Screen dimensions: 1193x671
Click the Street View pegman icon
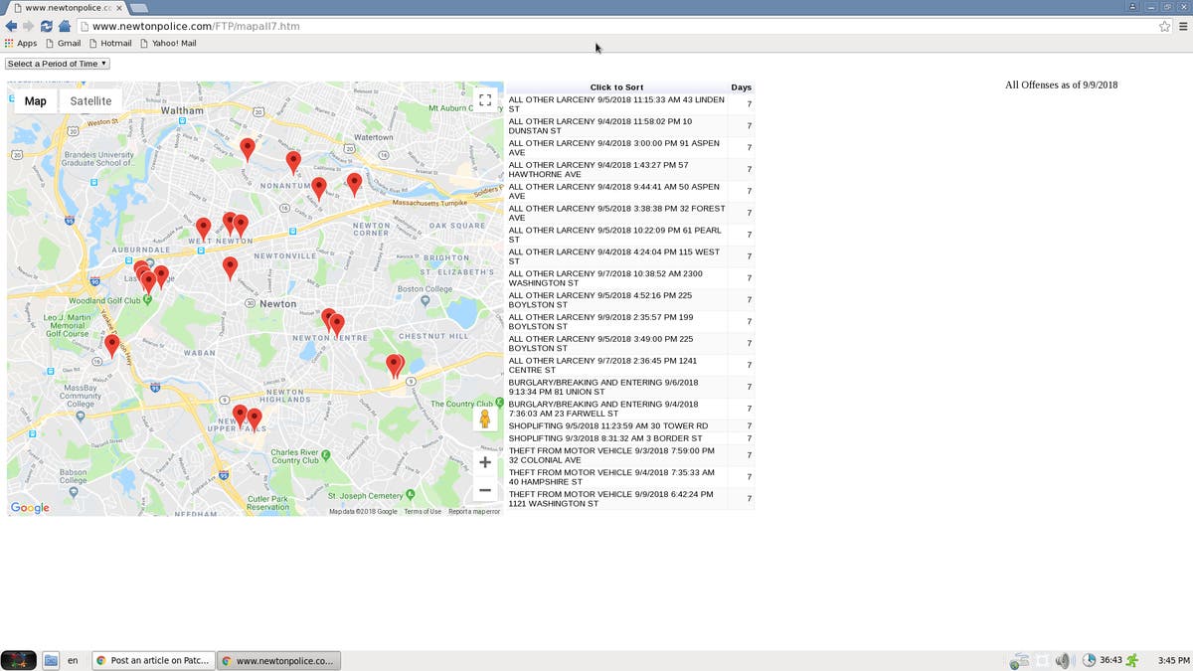(485, 419)
